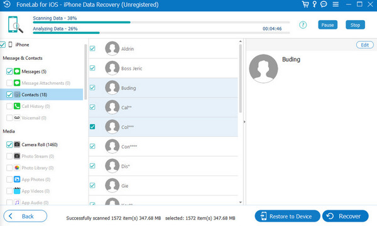Open the hamburger menu

(x=336, y=4)
